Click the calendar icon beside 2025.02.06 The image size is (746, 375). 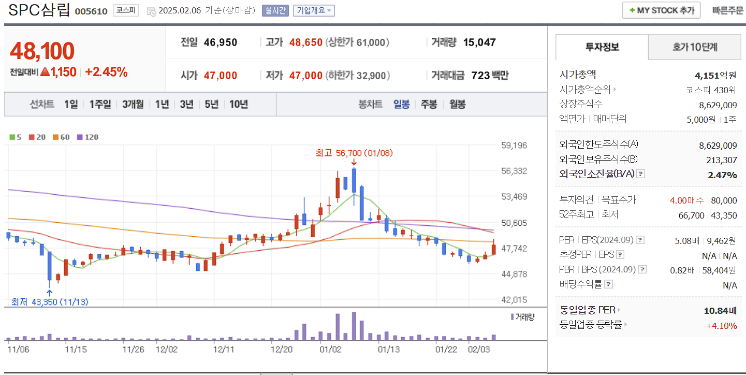coord(151,10)
